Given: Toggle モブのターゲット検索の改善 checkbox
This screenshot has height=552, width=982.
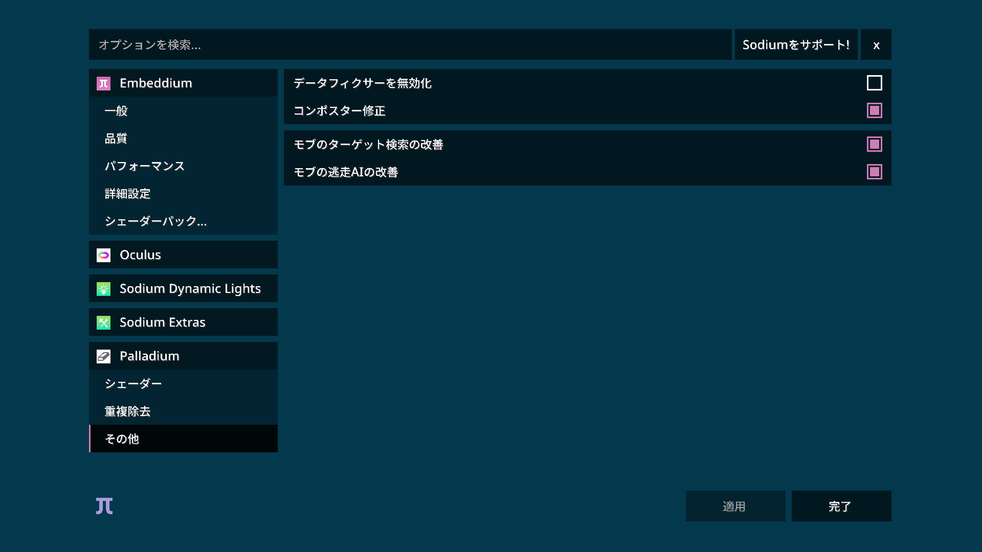Looking at the screenshot, I should (875, 144).
